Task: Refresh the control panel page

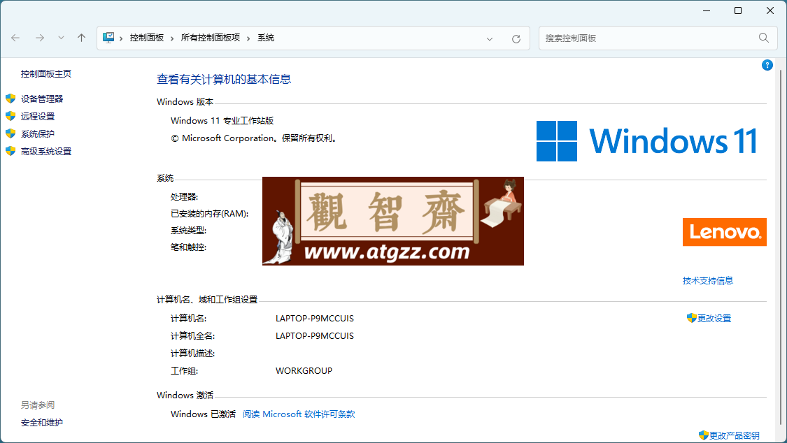Action: tap(516, 39)
